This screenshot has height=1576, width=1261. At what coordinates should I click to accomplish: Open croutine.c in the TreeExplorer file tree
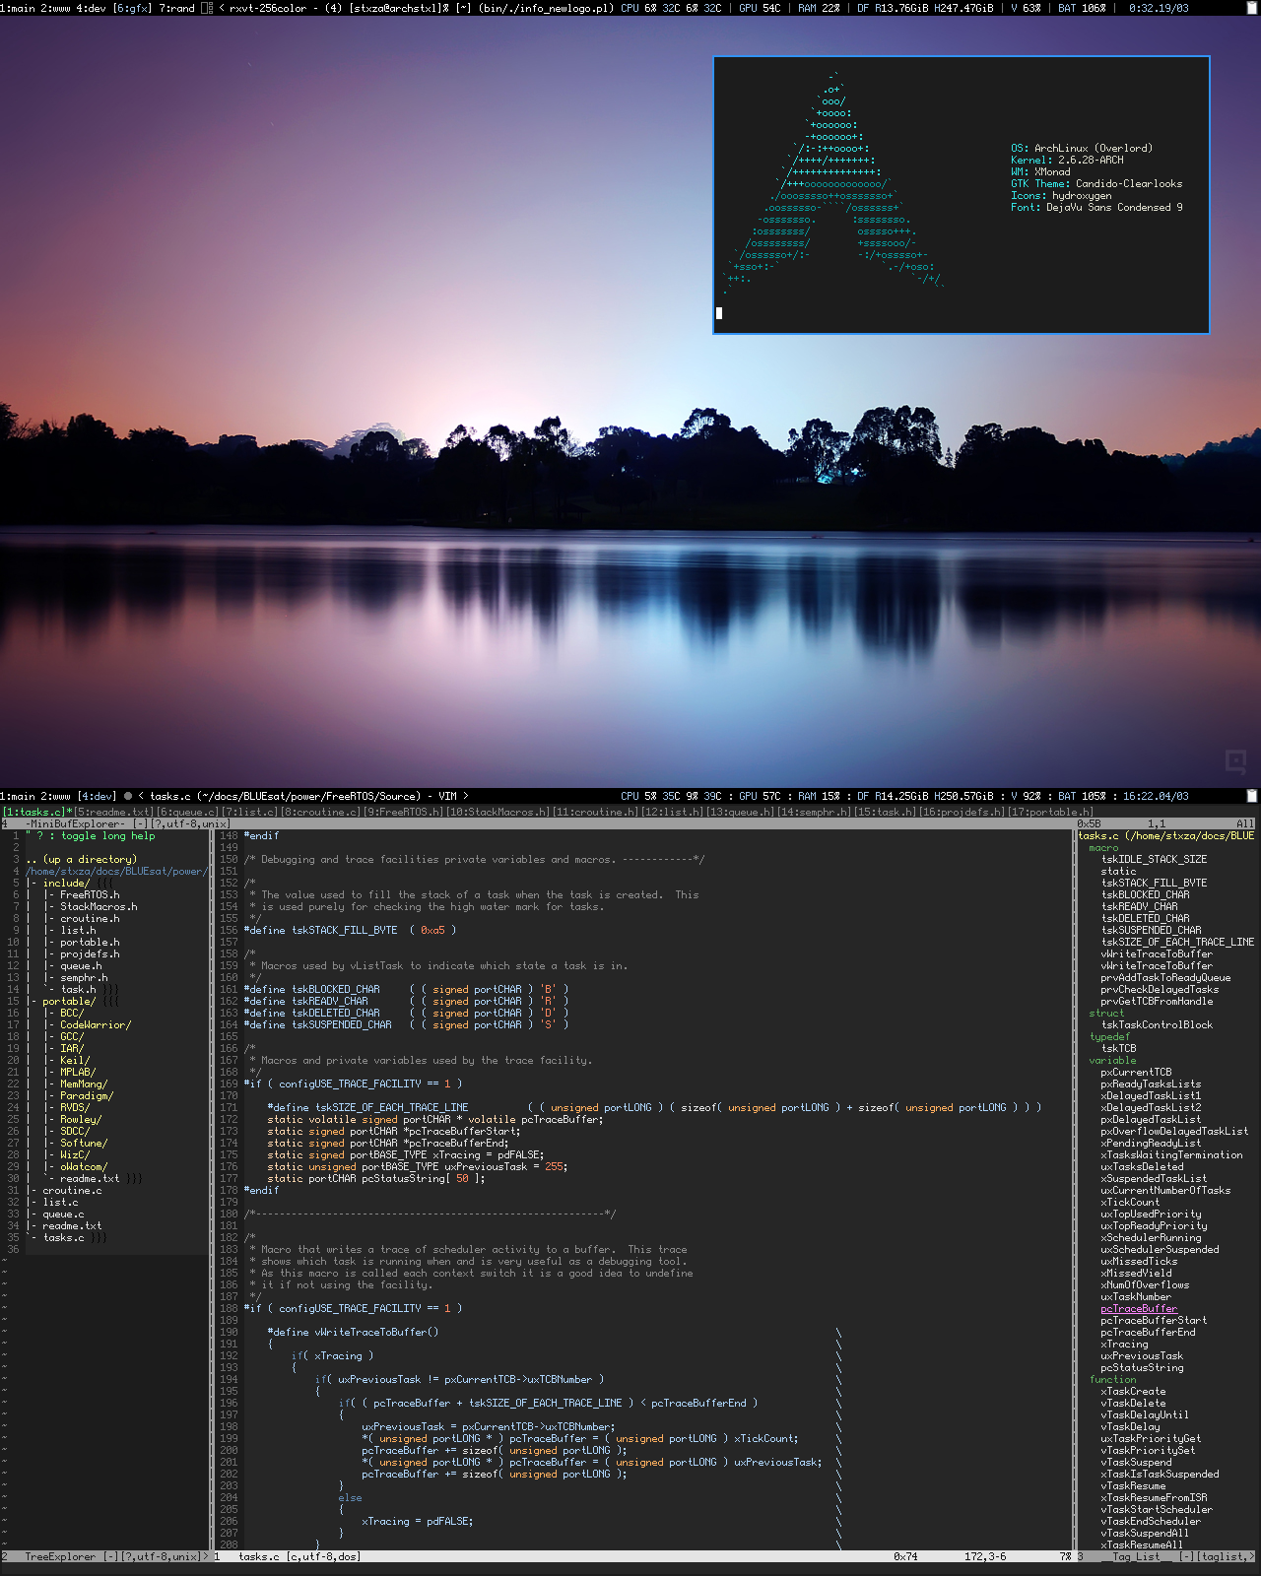pos(72,1191)
